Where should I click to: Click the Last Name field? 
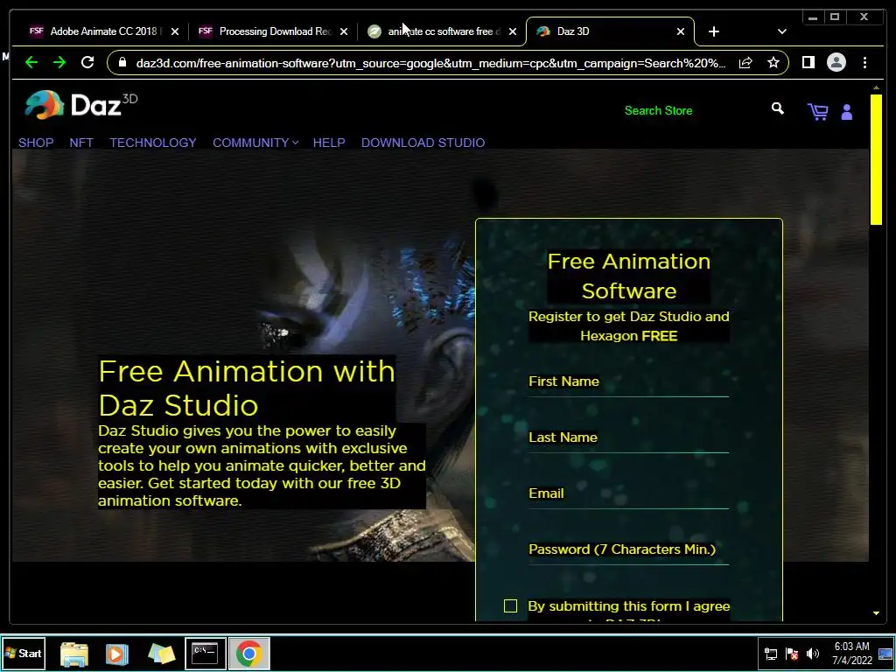pos(628,437)
